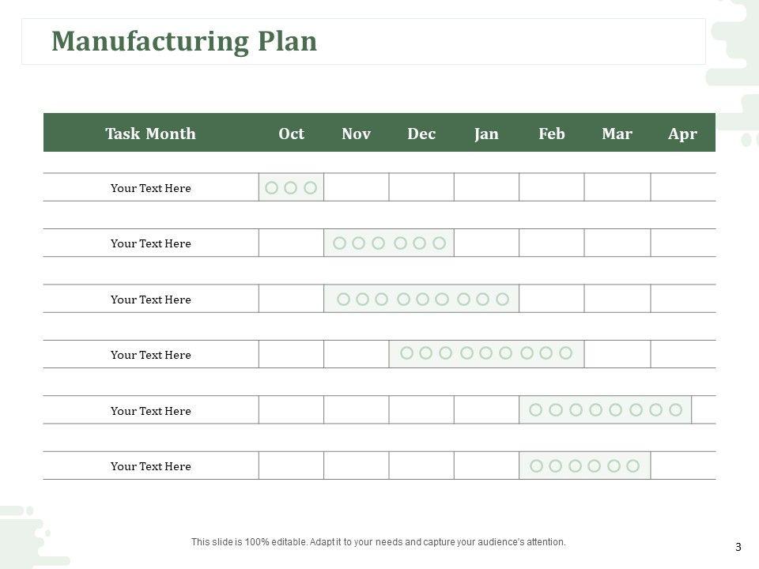The height and width of the screenshot is (569, 759).
Task: Select the Feb–Mar circle bar in last row
Action: click(x=584, y=465)
